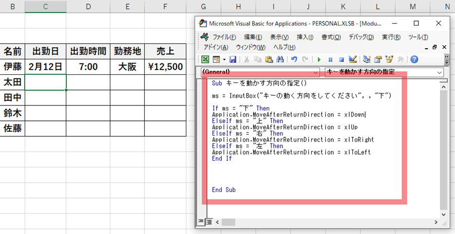
Task: Click the Reset stop square icon
Action: pyautogui.click(x=342, y=59)
